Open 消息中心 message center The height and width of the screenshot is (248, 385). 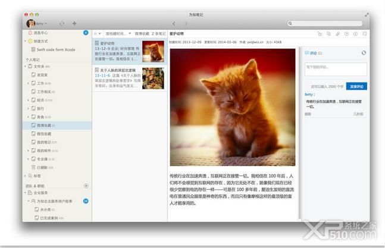coord(40,33)
